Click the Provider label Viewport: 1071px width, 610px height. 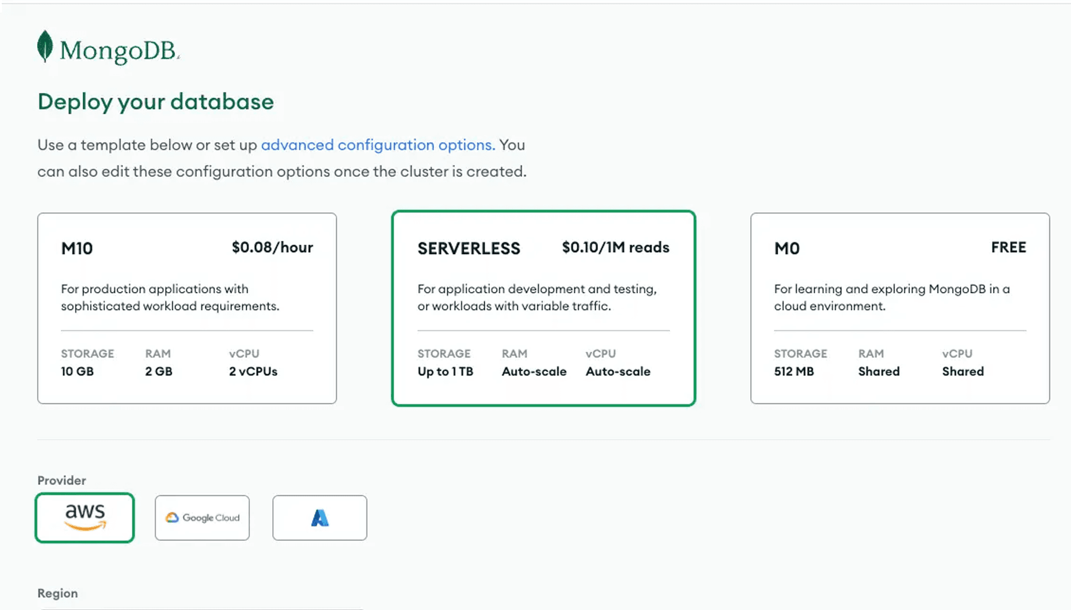point(61,481)
